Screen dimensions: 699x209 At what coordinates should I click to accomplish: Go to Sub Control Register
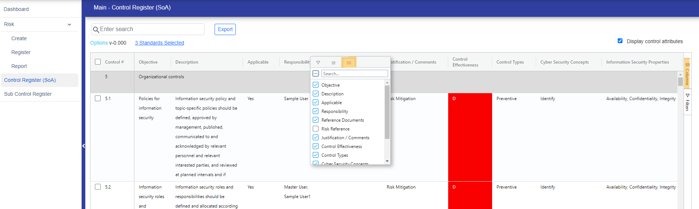point(28,94)
